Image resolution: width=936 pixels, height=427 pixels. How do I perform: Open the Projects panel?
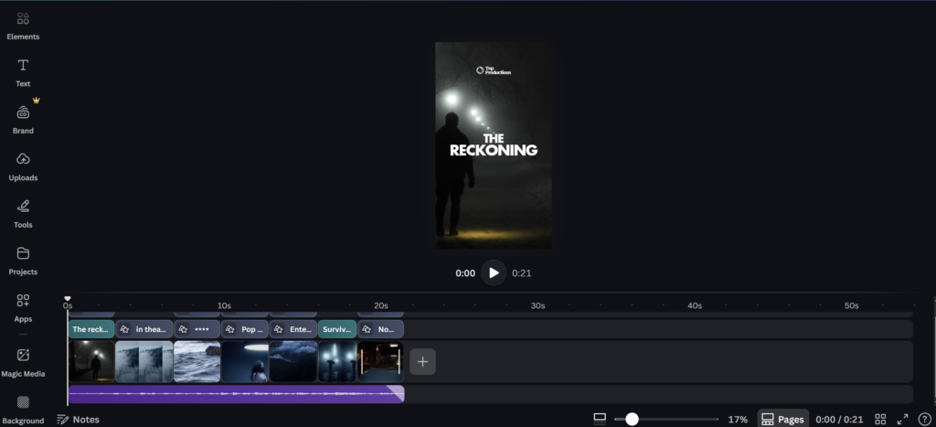[23, 261]
